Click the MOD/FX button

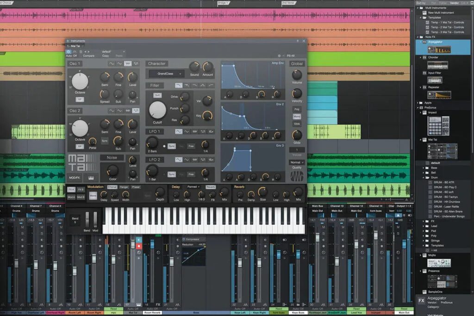[x=75, y=178]
